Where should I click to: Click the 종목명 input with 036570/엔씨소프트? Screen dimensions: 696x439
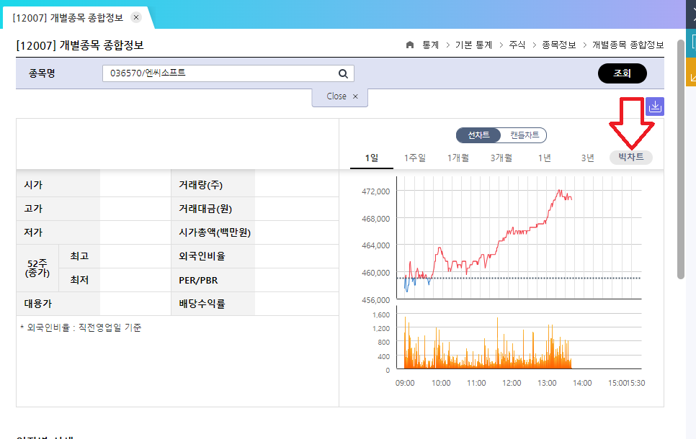pos(220,73)
